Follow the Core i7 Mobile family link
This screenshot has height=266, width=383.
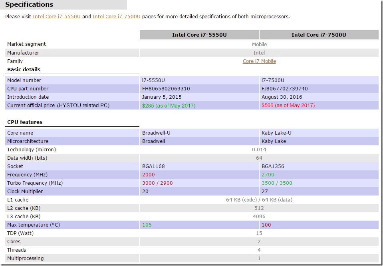259,61
